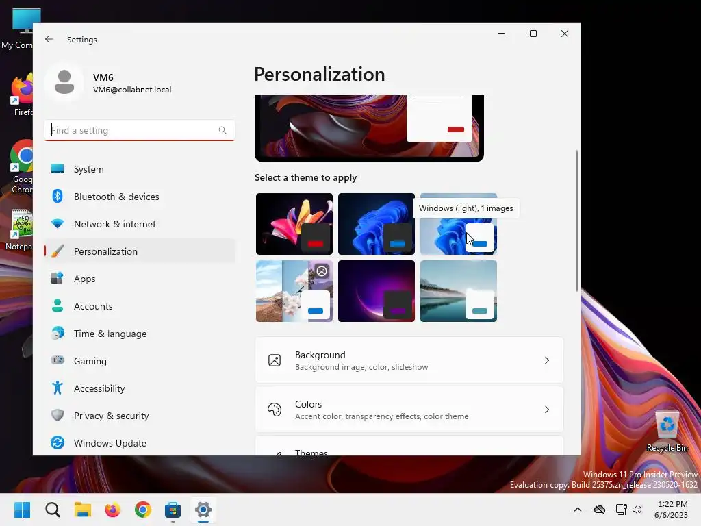Image resolution: width=701 pixels, height=526 pixels.
Task: Open the Windows Start button
Action: (23, 510)
